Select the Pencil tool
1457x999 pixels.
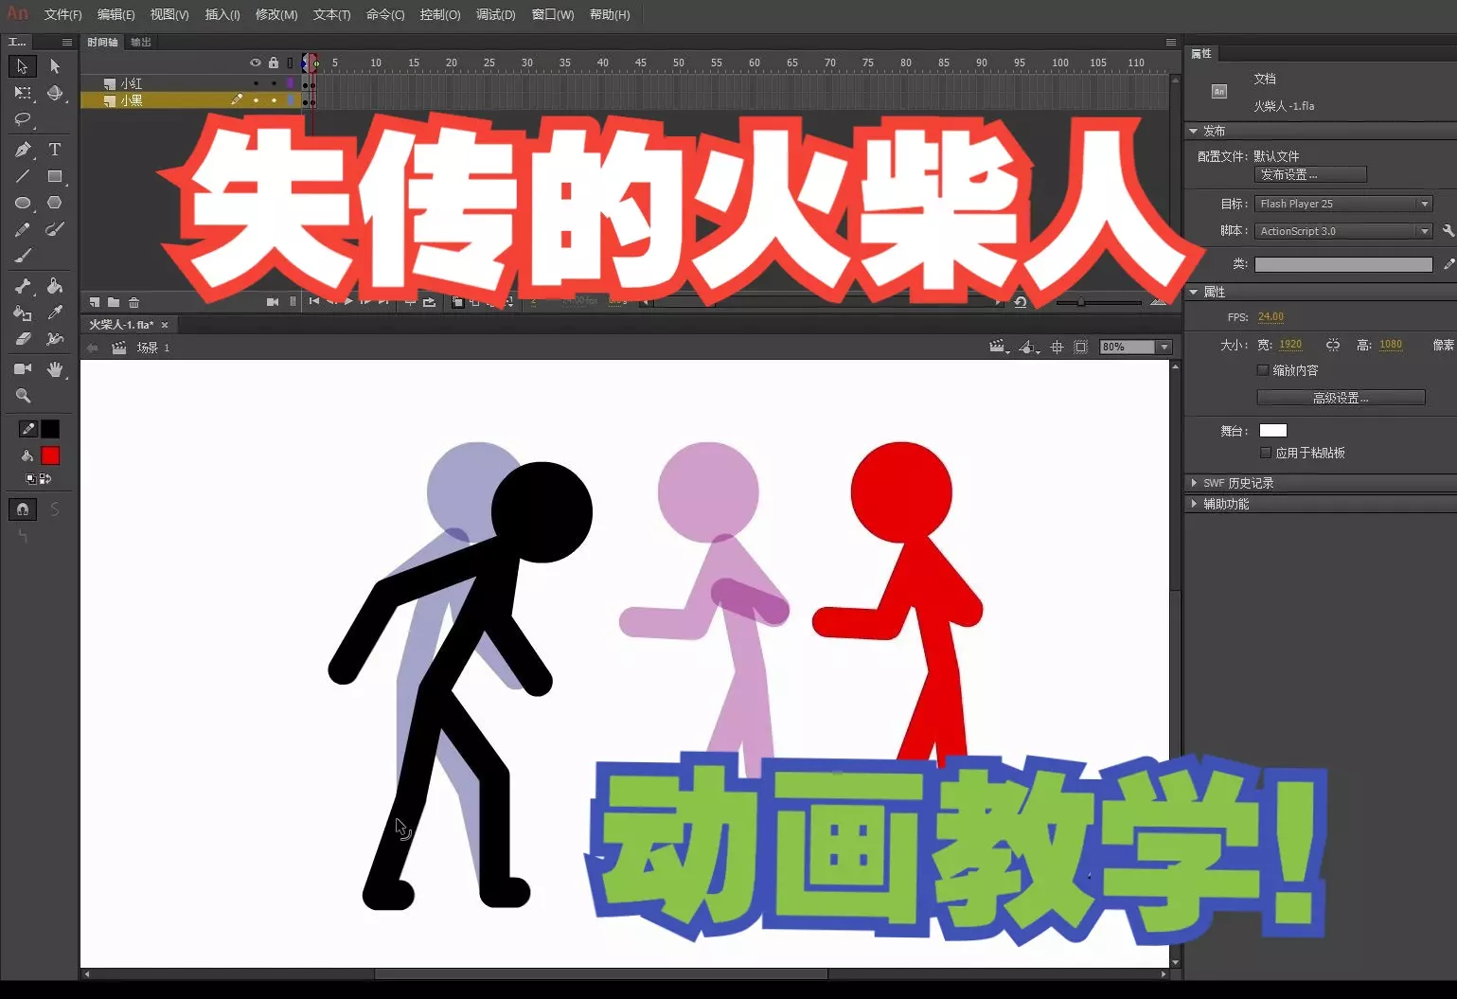tap(23, 229)
